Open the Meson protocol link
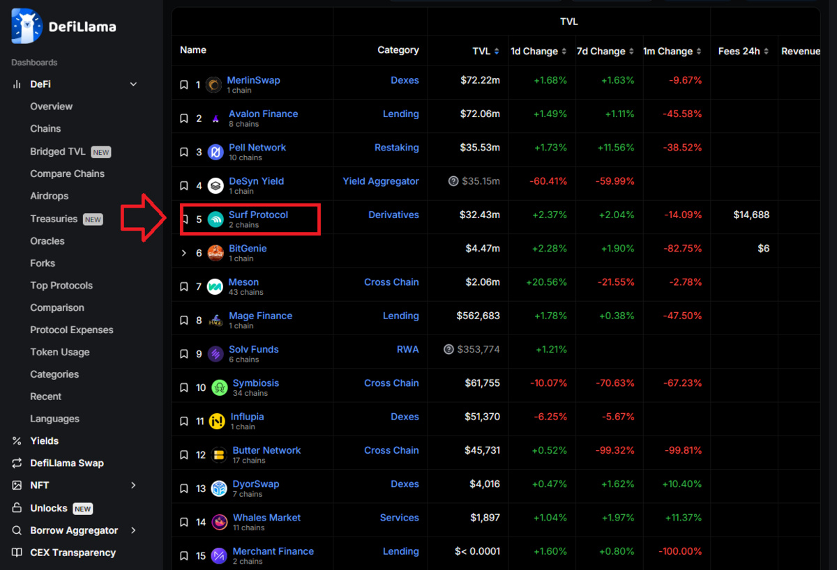The width and height of the screenshot is (837, 570). (x=243, y=282)
